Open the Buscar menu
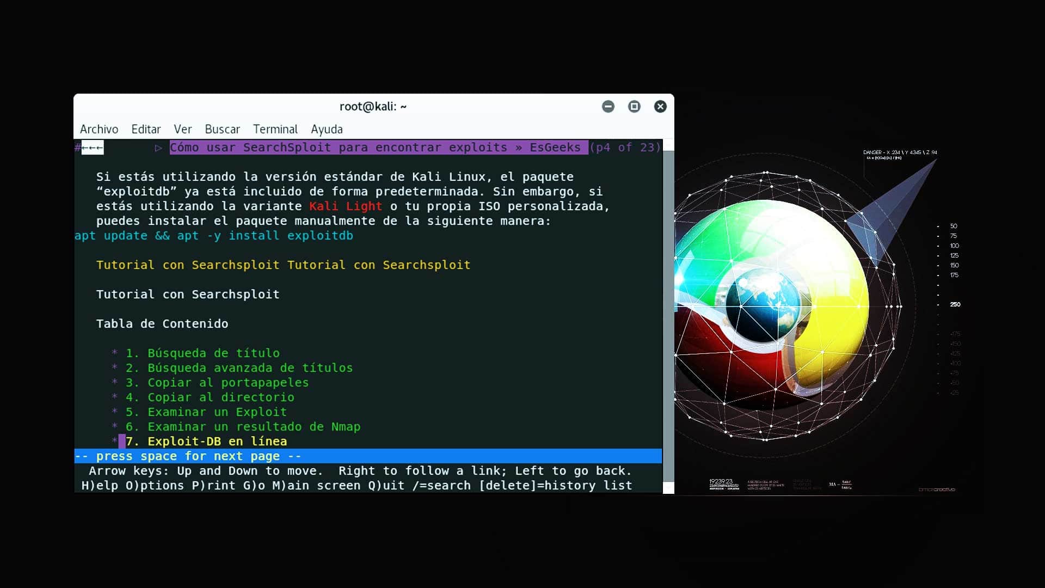 pyautogui.click(x=222, y=129)
